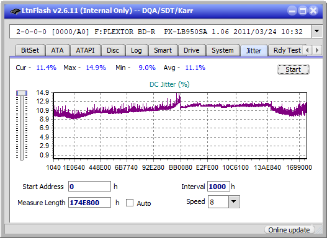Click the LtnFlash chip icon in title bar
The height and width of the screenshot is (238, 327).
tap(15, 11)
